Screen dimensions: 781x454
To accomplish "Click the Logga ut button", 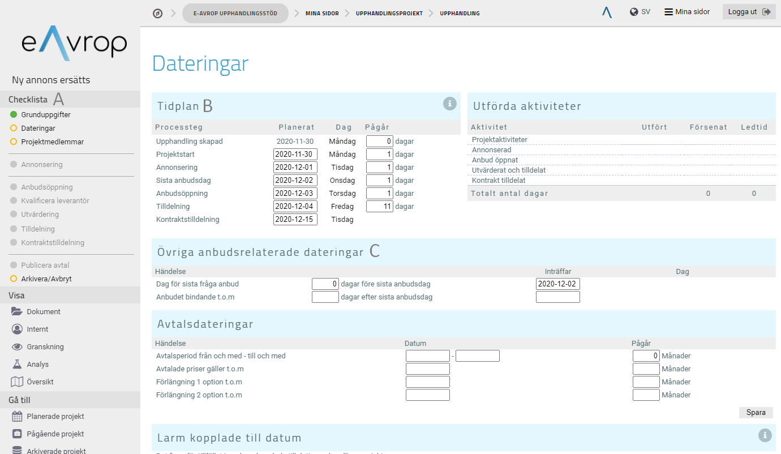I will pyautogui.click(x=749, y=12).
